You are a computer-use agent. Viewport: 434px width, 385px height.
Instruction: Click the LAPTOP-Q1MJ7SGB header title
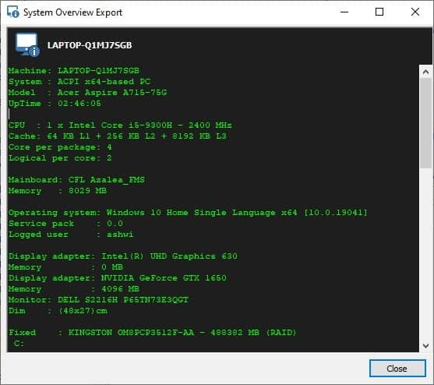(90, 45)
